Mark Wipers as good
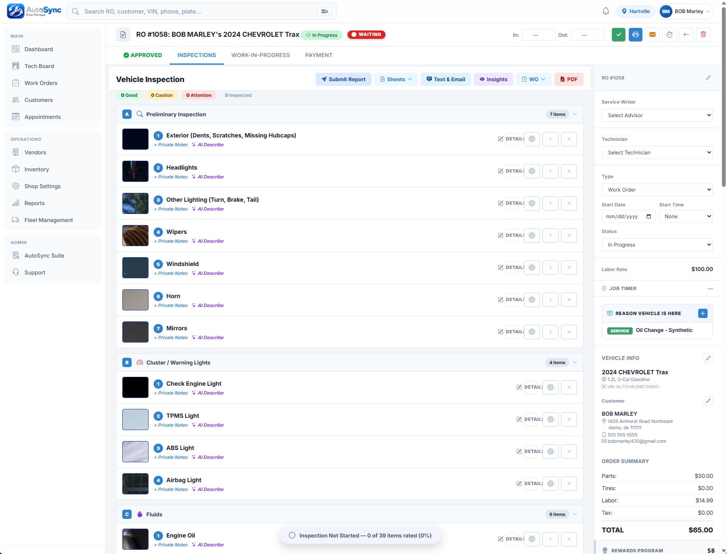The image size is (727, 554). tap(532, 236)
